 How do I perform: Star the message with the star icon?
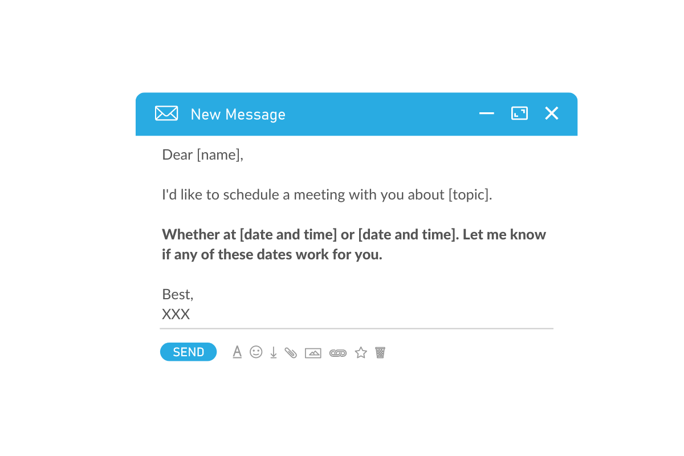(361, 353)
